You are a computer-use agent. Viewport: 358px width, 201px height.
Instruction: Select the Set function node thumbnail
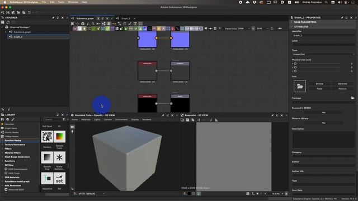coord(59,178)
